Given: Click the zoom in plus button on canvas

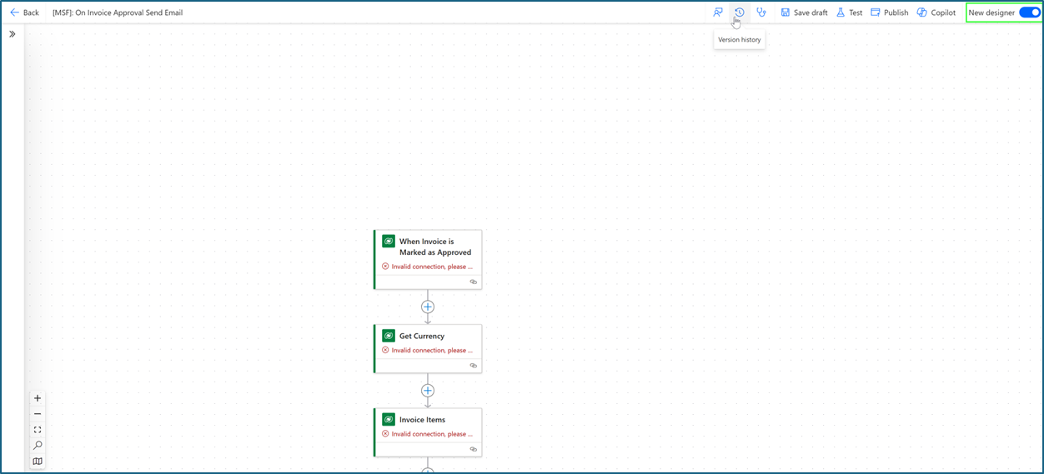Looking at the screenshot, I should click(x=38, y=398).
